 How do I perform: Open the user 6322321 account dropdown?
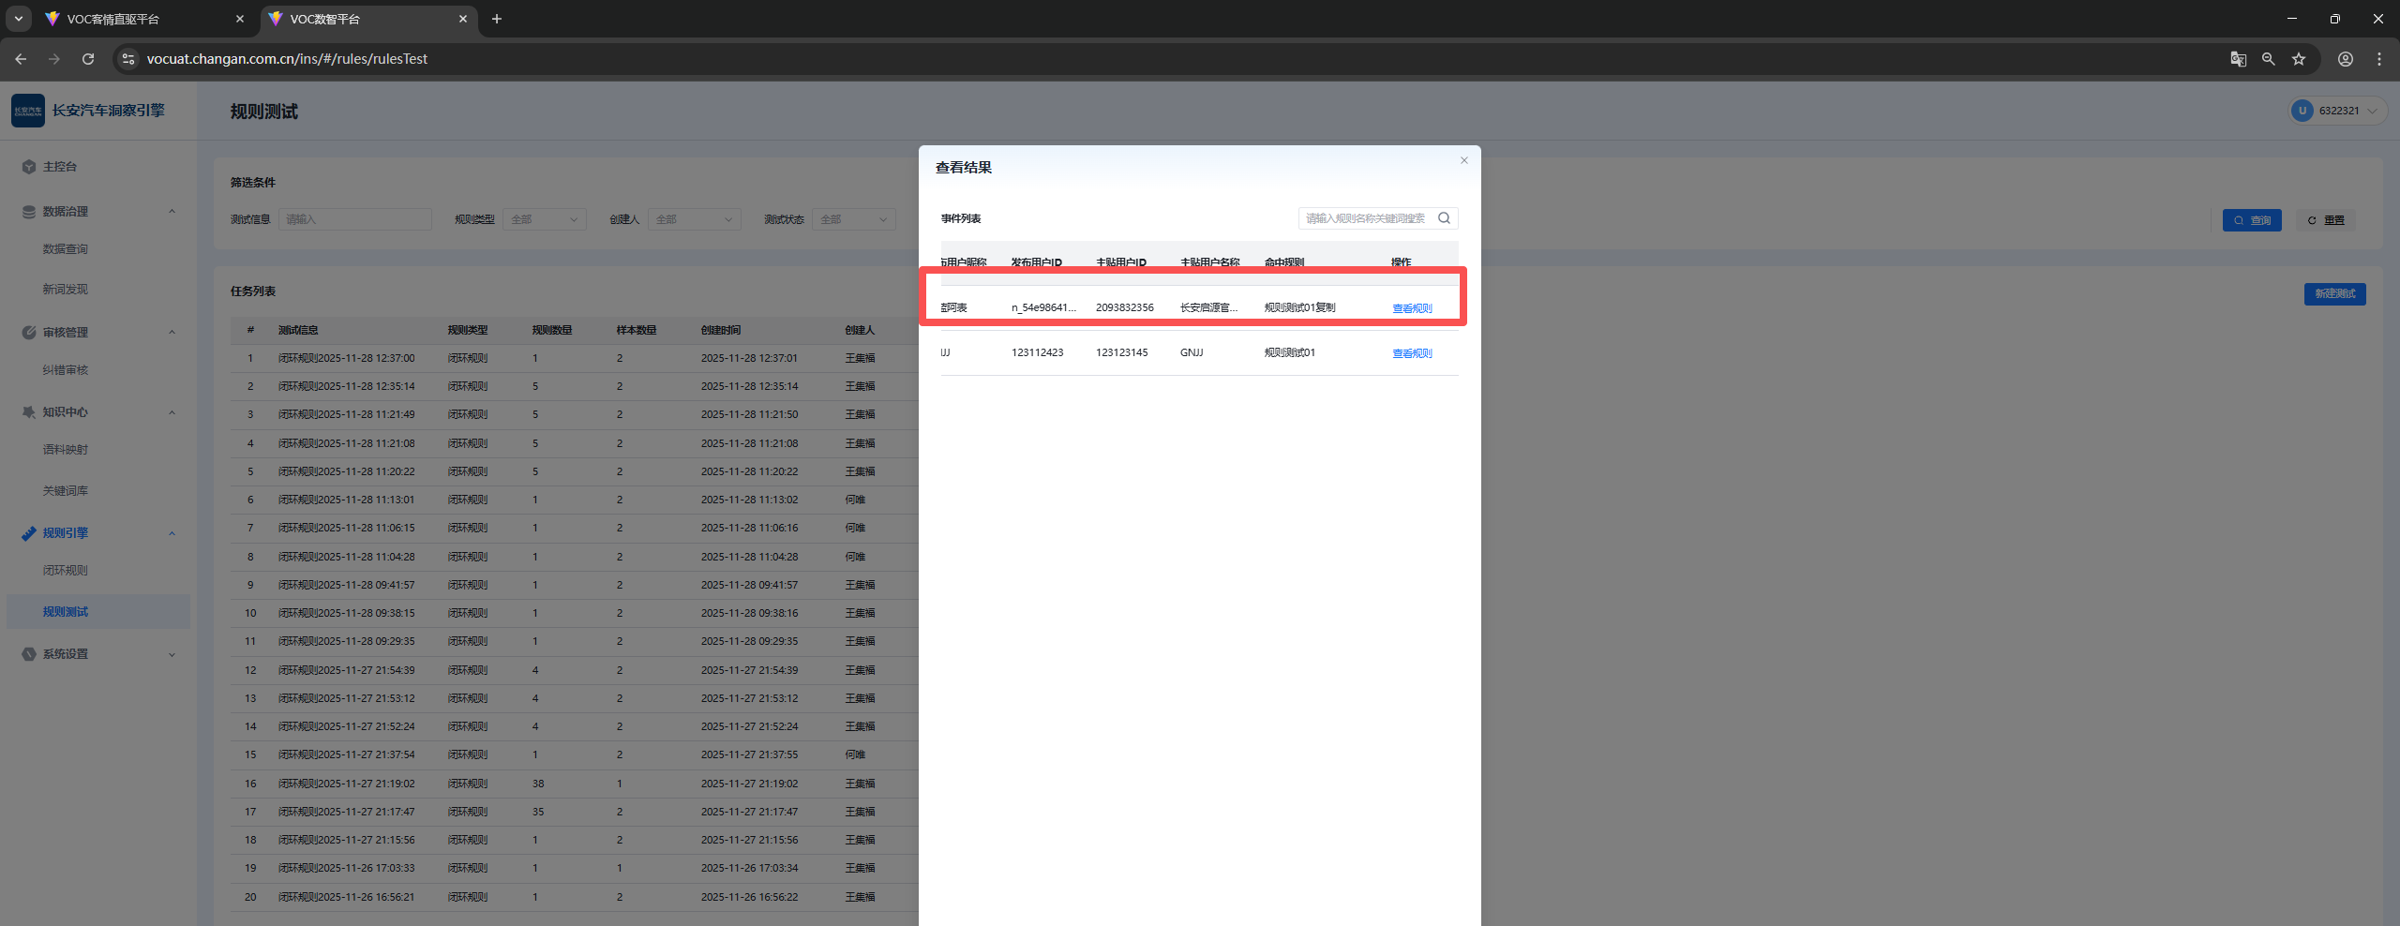coord(2337,111)
